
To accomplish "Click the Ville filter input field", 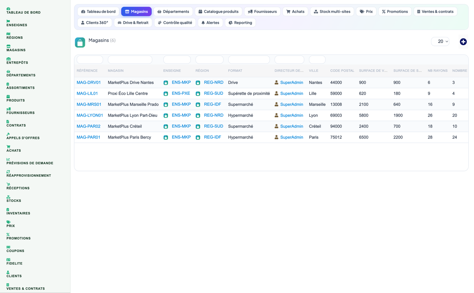I will (x=317, y=60).
